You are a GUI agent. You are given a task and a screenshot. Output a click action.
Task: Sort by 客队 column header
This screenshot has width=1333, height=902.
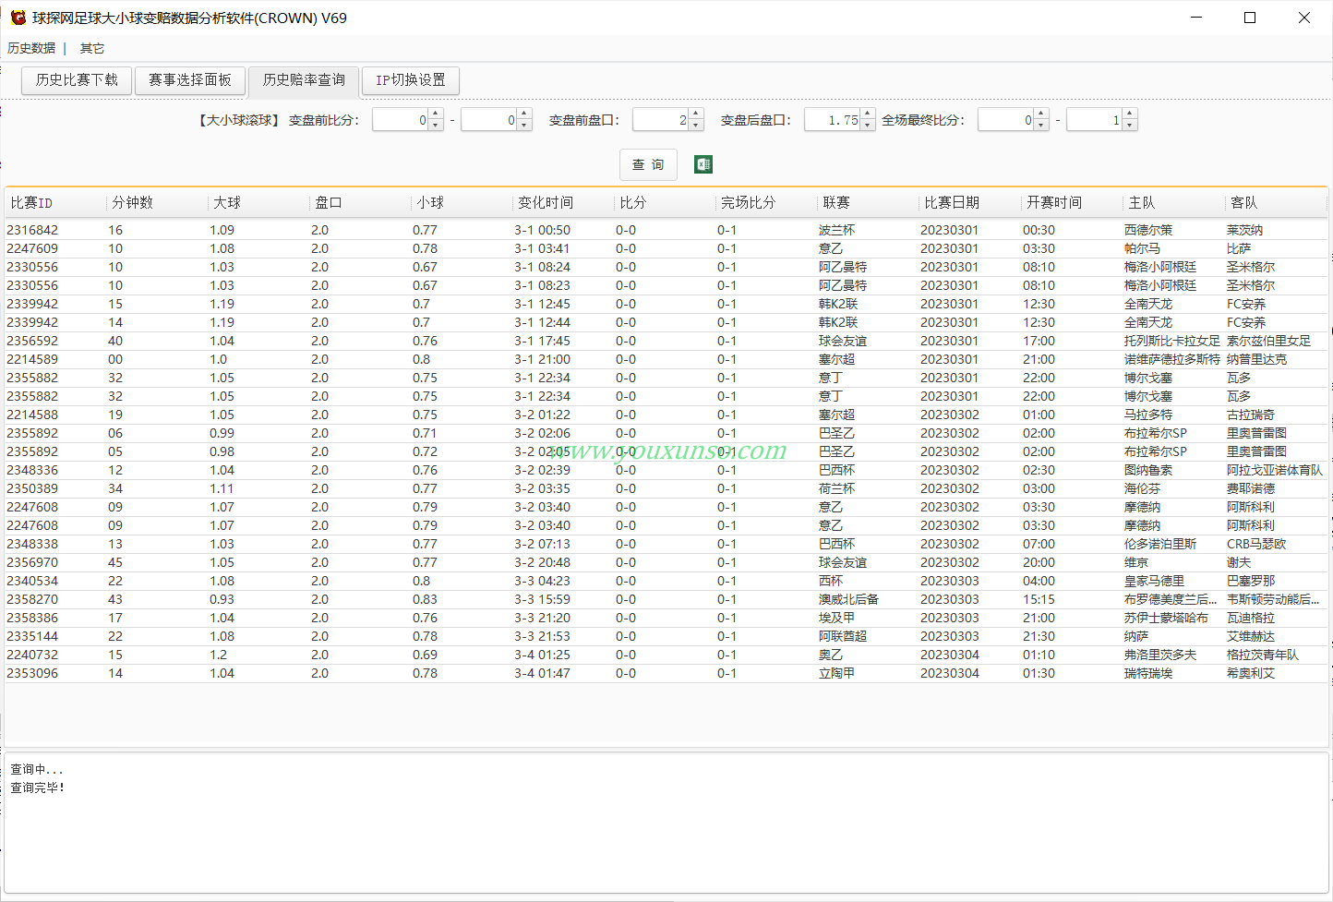pyautogui.click(x=1276, y=202)
